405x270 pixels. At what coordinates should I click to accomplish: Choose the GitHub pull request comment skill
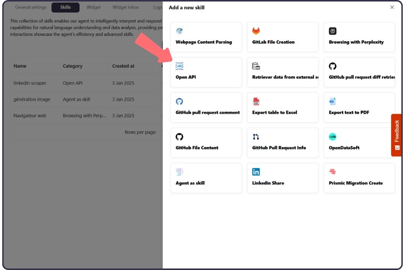tap(206, 108)
